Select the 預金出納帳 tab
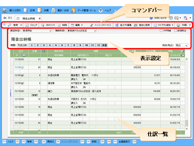Screen dimensions: 194x146 [28, 19]
